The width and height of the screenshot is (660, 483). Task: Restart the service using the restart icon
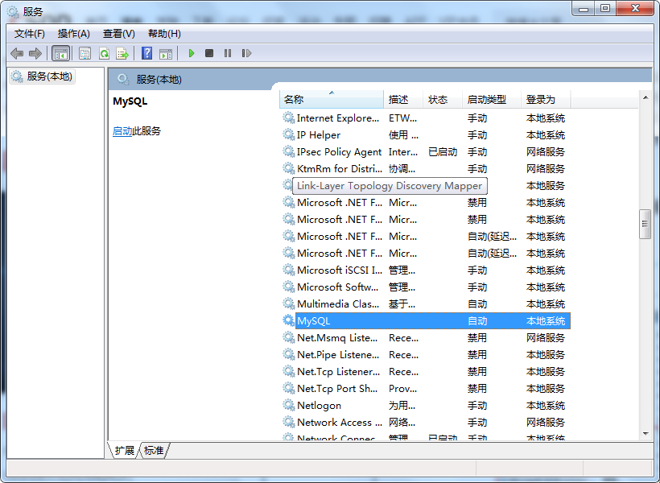[246, 53]
